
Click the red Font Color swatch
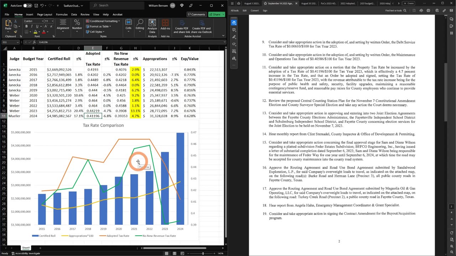coord(44,32)
